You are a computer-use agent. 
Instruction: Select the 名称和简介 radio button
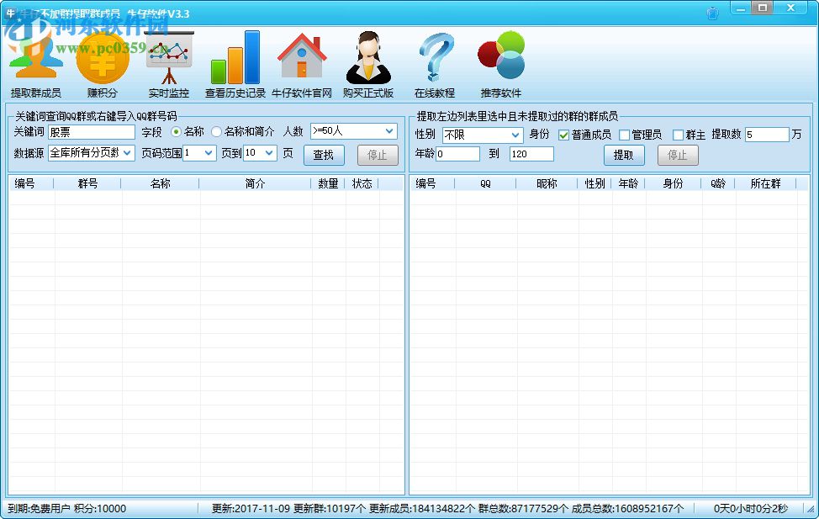tap(217, 132)
